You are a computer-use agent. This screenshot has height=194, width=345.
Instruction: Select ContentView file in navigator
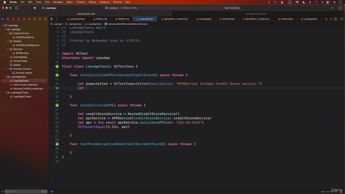tap(20, 61)
